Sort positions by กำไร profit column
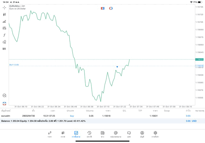 [x=188, y=111]
